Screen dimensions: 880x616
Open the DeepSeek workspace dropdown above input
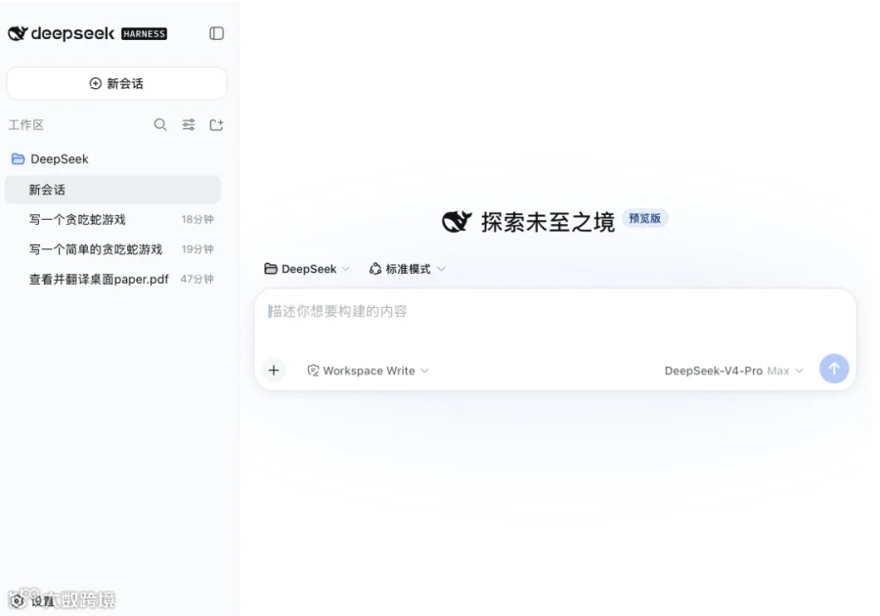click(x=307, y=269)
